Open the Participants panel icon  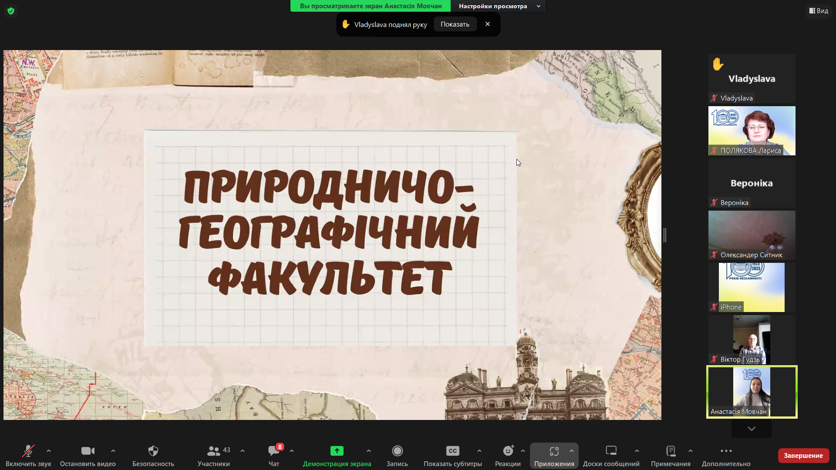[x=213, y=451]
